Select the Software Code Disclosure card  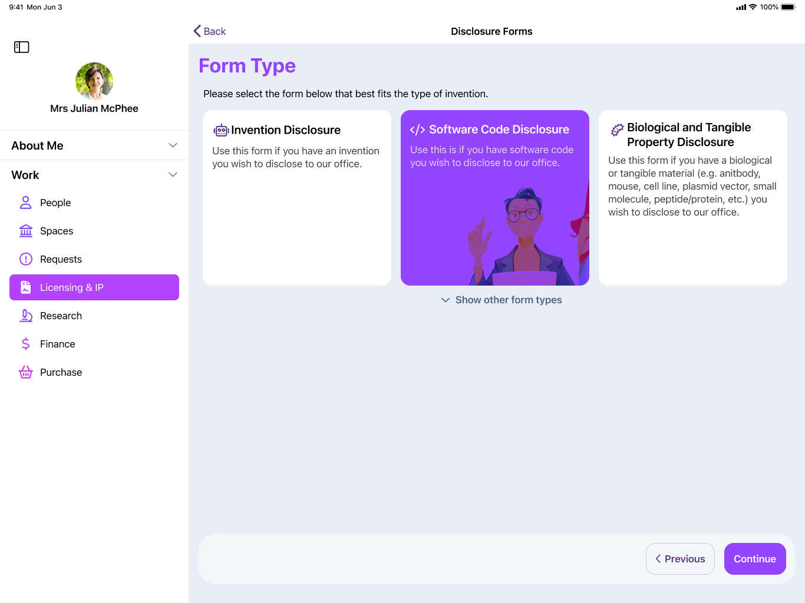pos(494,198)
